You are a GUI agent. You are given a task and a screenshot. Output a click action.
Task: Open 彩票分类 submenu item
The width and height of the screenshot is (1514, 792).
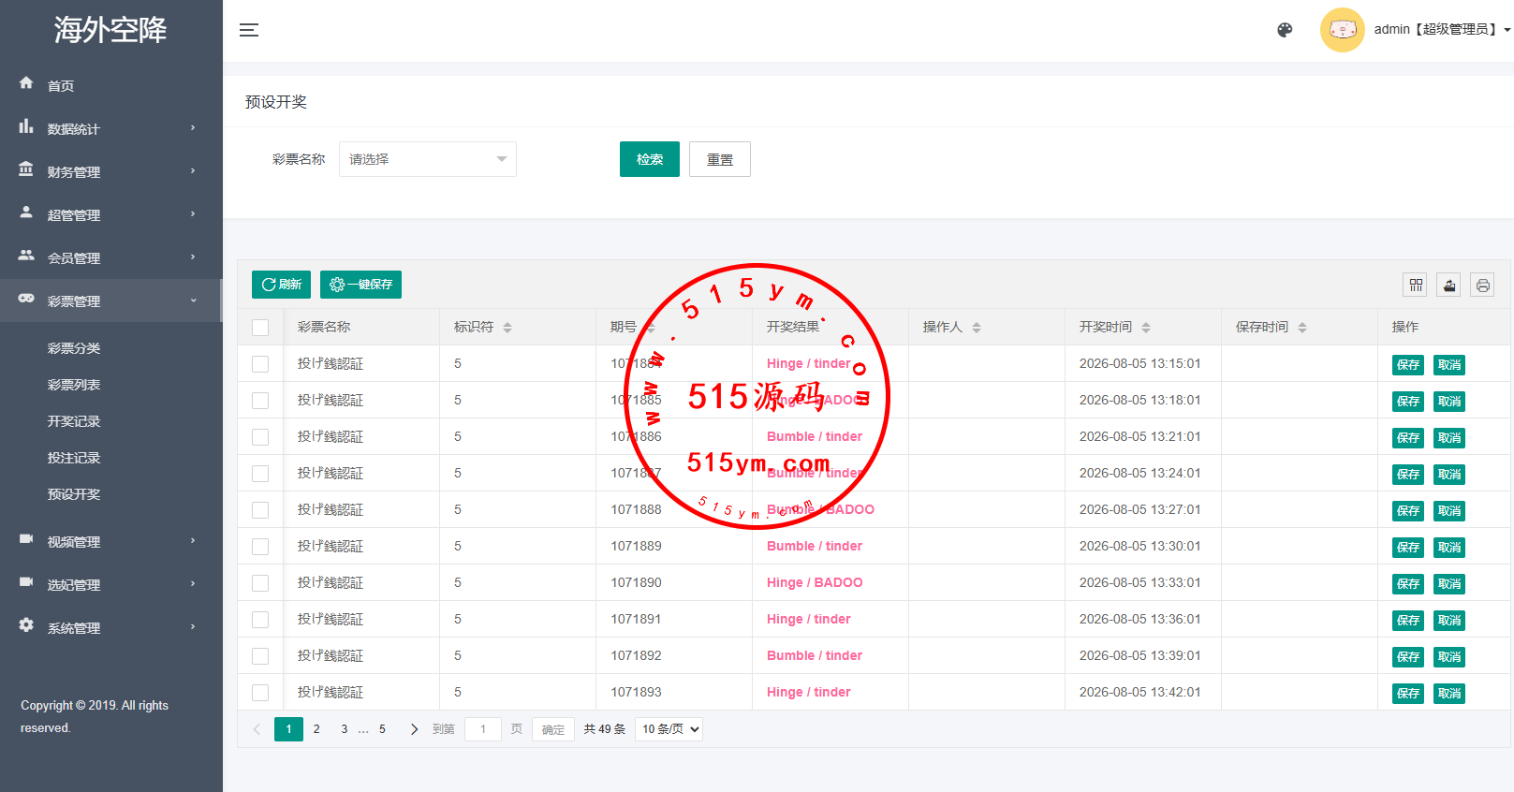[74, 348]
